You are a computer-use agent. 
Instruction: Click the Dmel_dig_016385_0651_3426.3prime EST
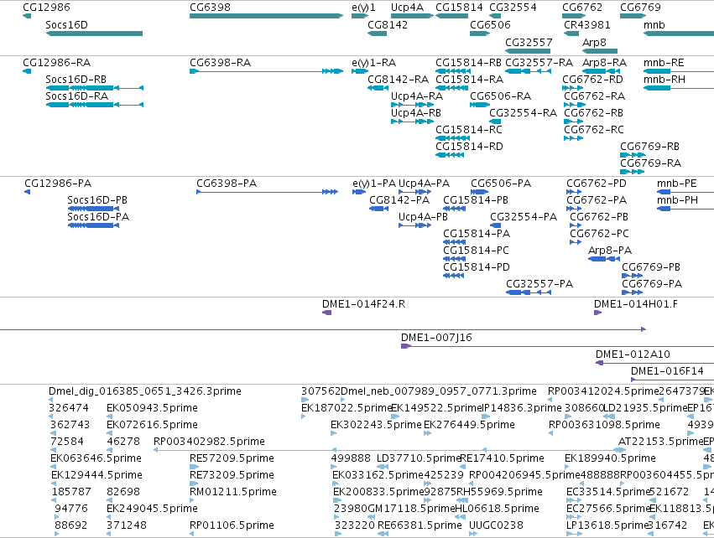click(50, 400)
